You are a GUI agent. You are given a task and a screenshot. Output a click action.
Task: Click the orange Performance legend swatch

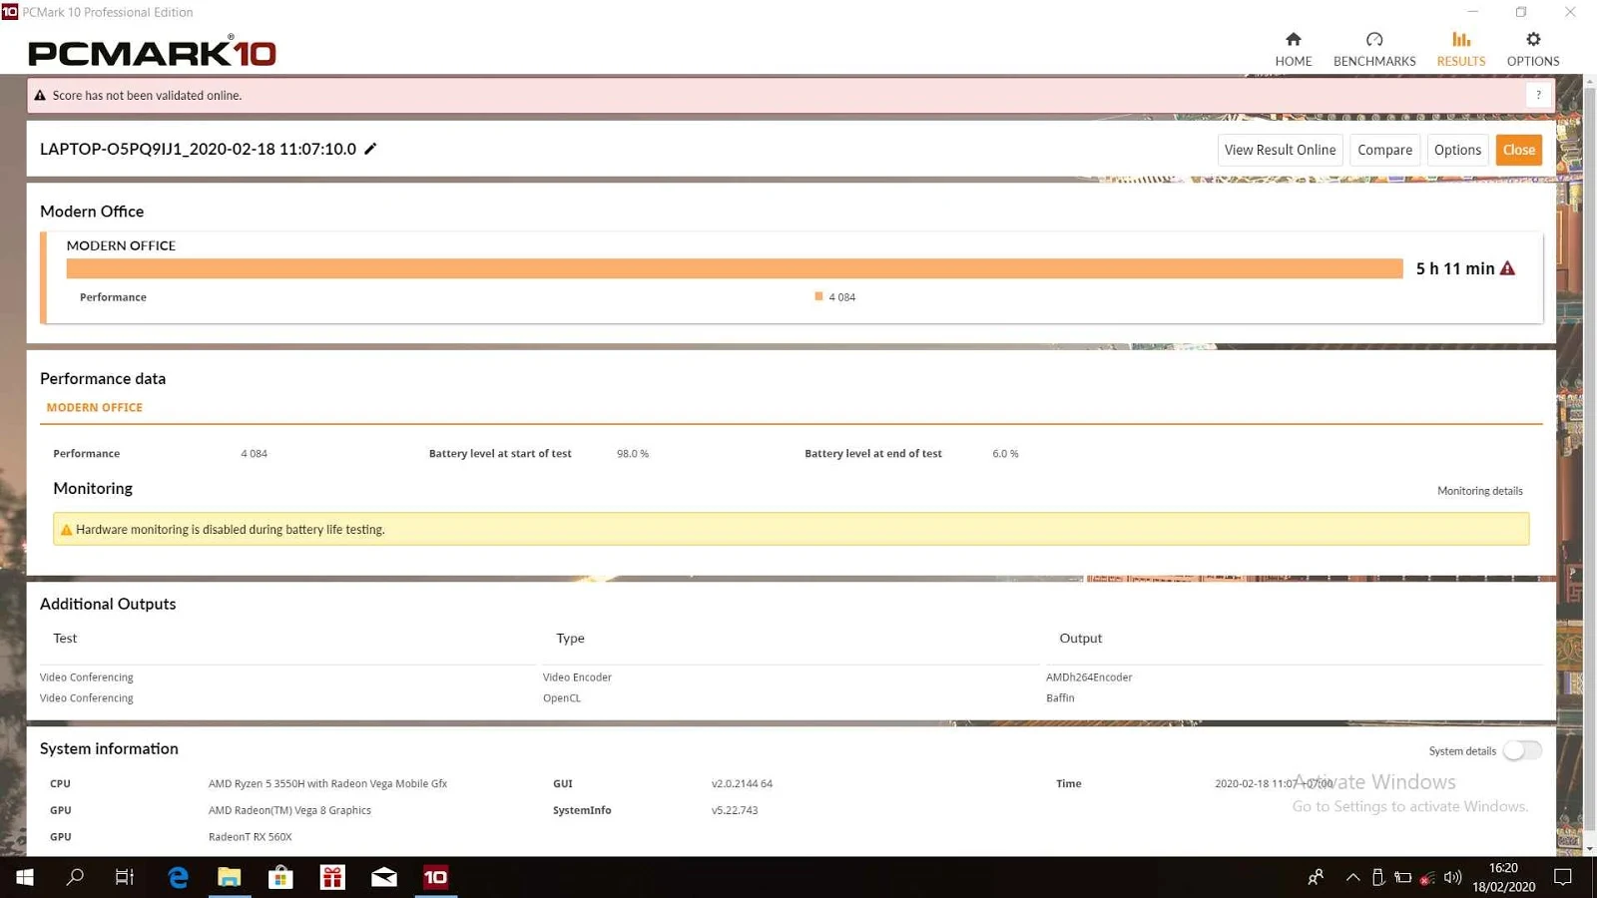tap(818, 296)
